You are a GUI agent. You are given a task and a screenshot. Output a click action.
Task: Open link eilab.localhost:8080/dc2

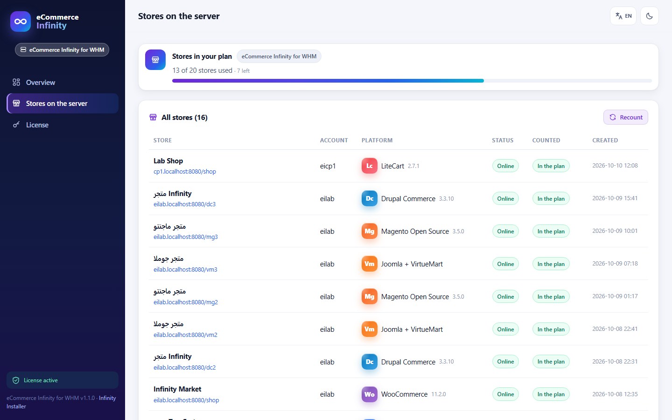[184, 368]
